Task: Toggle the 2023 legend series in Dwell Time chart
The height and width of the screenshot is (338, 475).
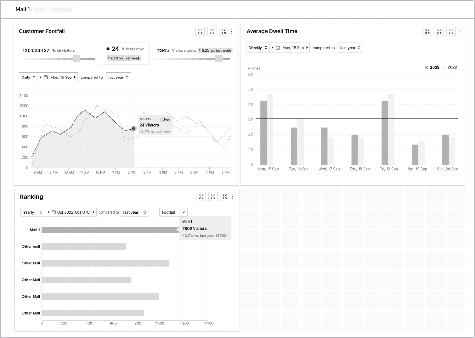Action: (432, 67)
